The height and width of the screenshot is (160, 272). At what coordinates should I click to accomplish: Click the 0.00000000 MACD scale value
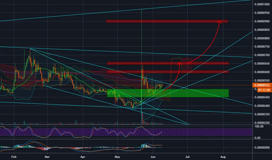pos(262,147)
